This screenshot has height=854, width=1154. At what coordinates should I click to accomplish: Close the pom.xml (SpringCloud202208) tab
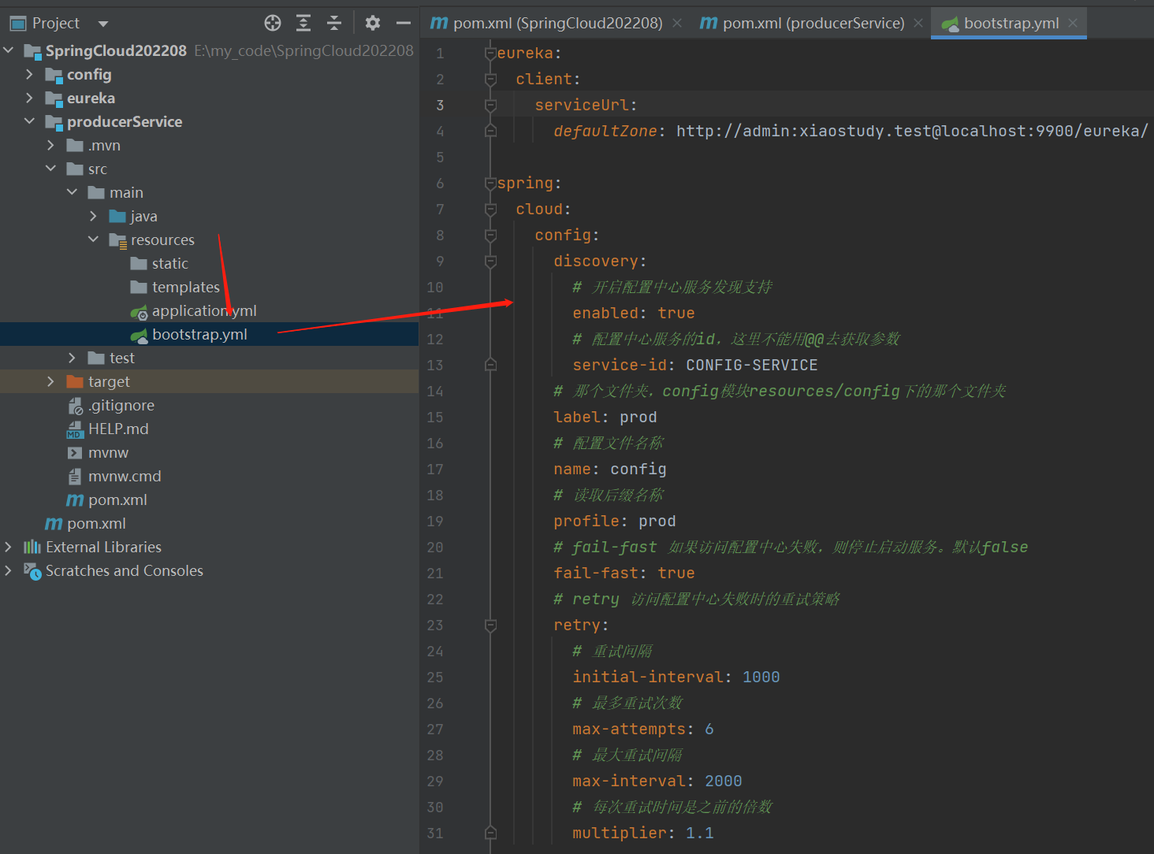677,24
